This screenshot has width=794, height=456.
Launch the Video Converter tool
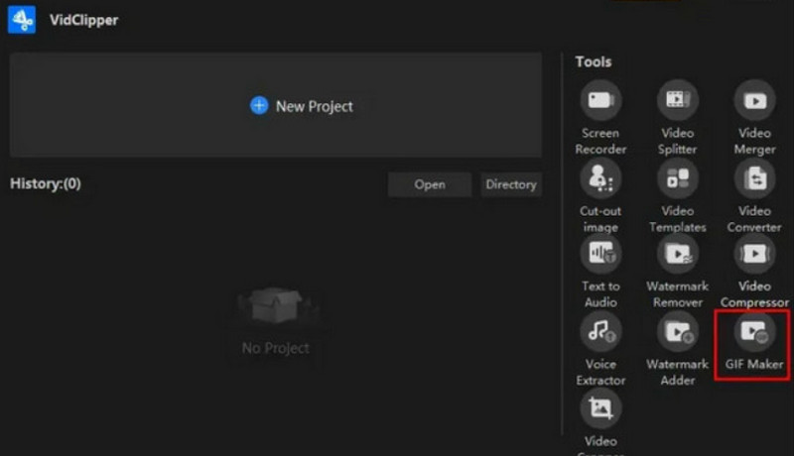pyautogui.click(x=754, y=178)
